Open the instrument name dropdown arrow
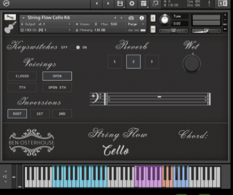Image resolution: width=233 pixels, height=195 pixels. 23,18
